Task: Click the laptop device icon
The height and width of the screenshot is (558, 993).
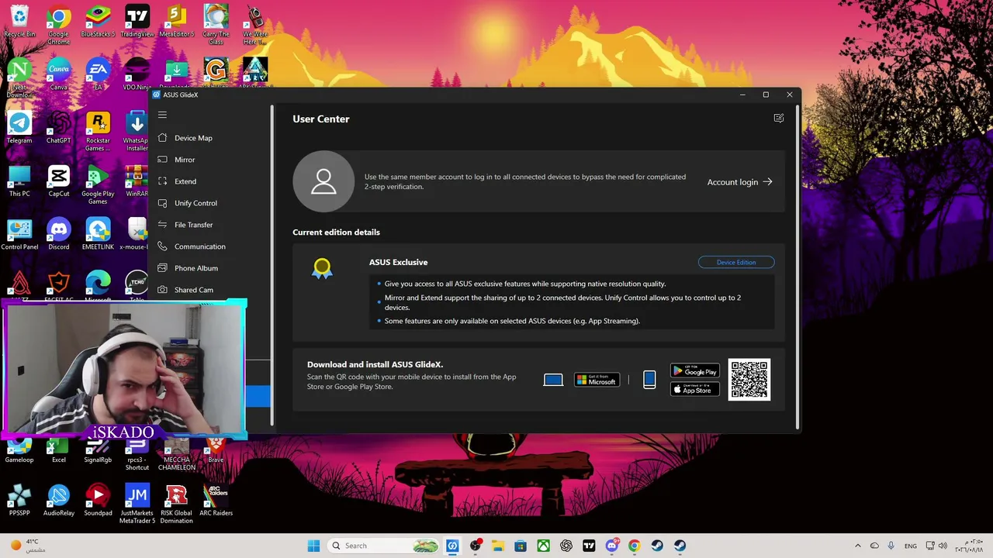Action: (553, 380)
